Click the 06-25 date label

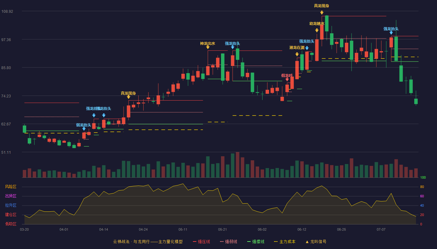[341, 229]
